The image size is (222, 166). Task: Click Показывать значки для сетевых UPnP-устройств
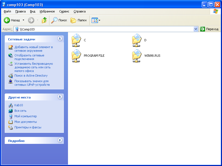tap(32, 83)
